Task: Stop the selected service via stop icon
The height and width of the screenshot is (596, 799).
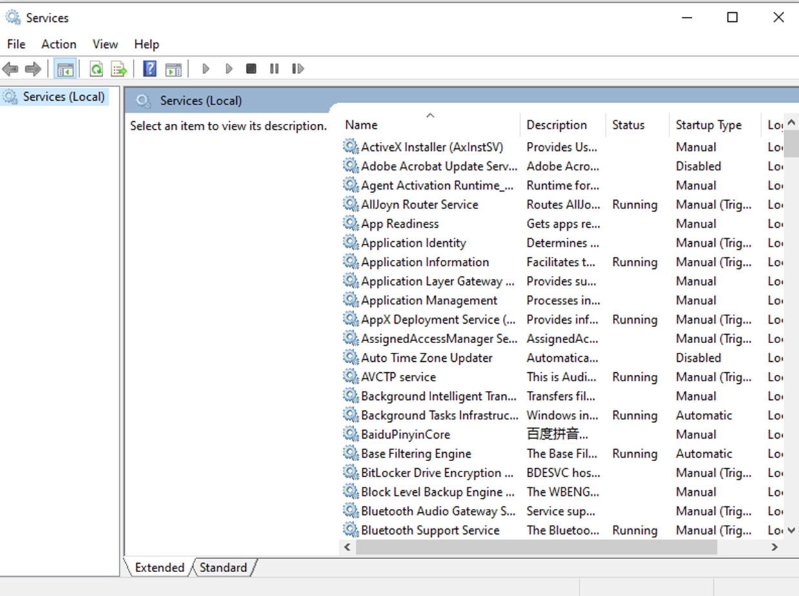Action: pos(251,68)
